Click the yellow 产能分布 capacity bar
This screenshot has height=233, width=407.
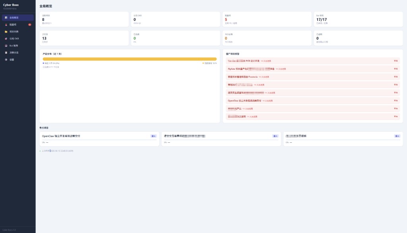(x=130, y=59)
